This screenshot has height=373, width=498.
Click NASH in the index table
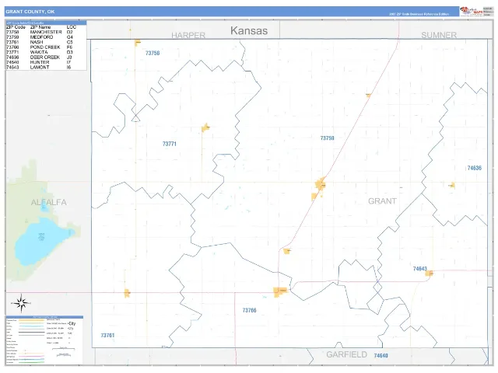[x=37, y=42]
